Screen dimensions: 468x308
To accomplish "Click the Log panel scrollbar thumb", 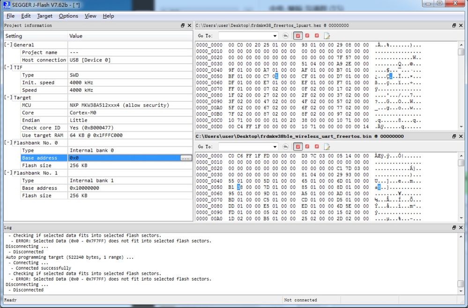I will click(x=461, y=284).
